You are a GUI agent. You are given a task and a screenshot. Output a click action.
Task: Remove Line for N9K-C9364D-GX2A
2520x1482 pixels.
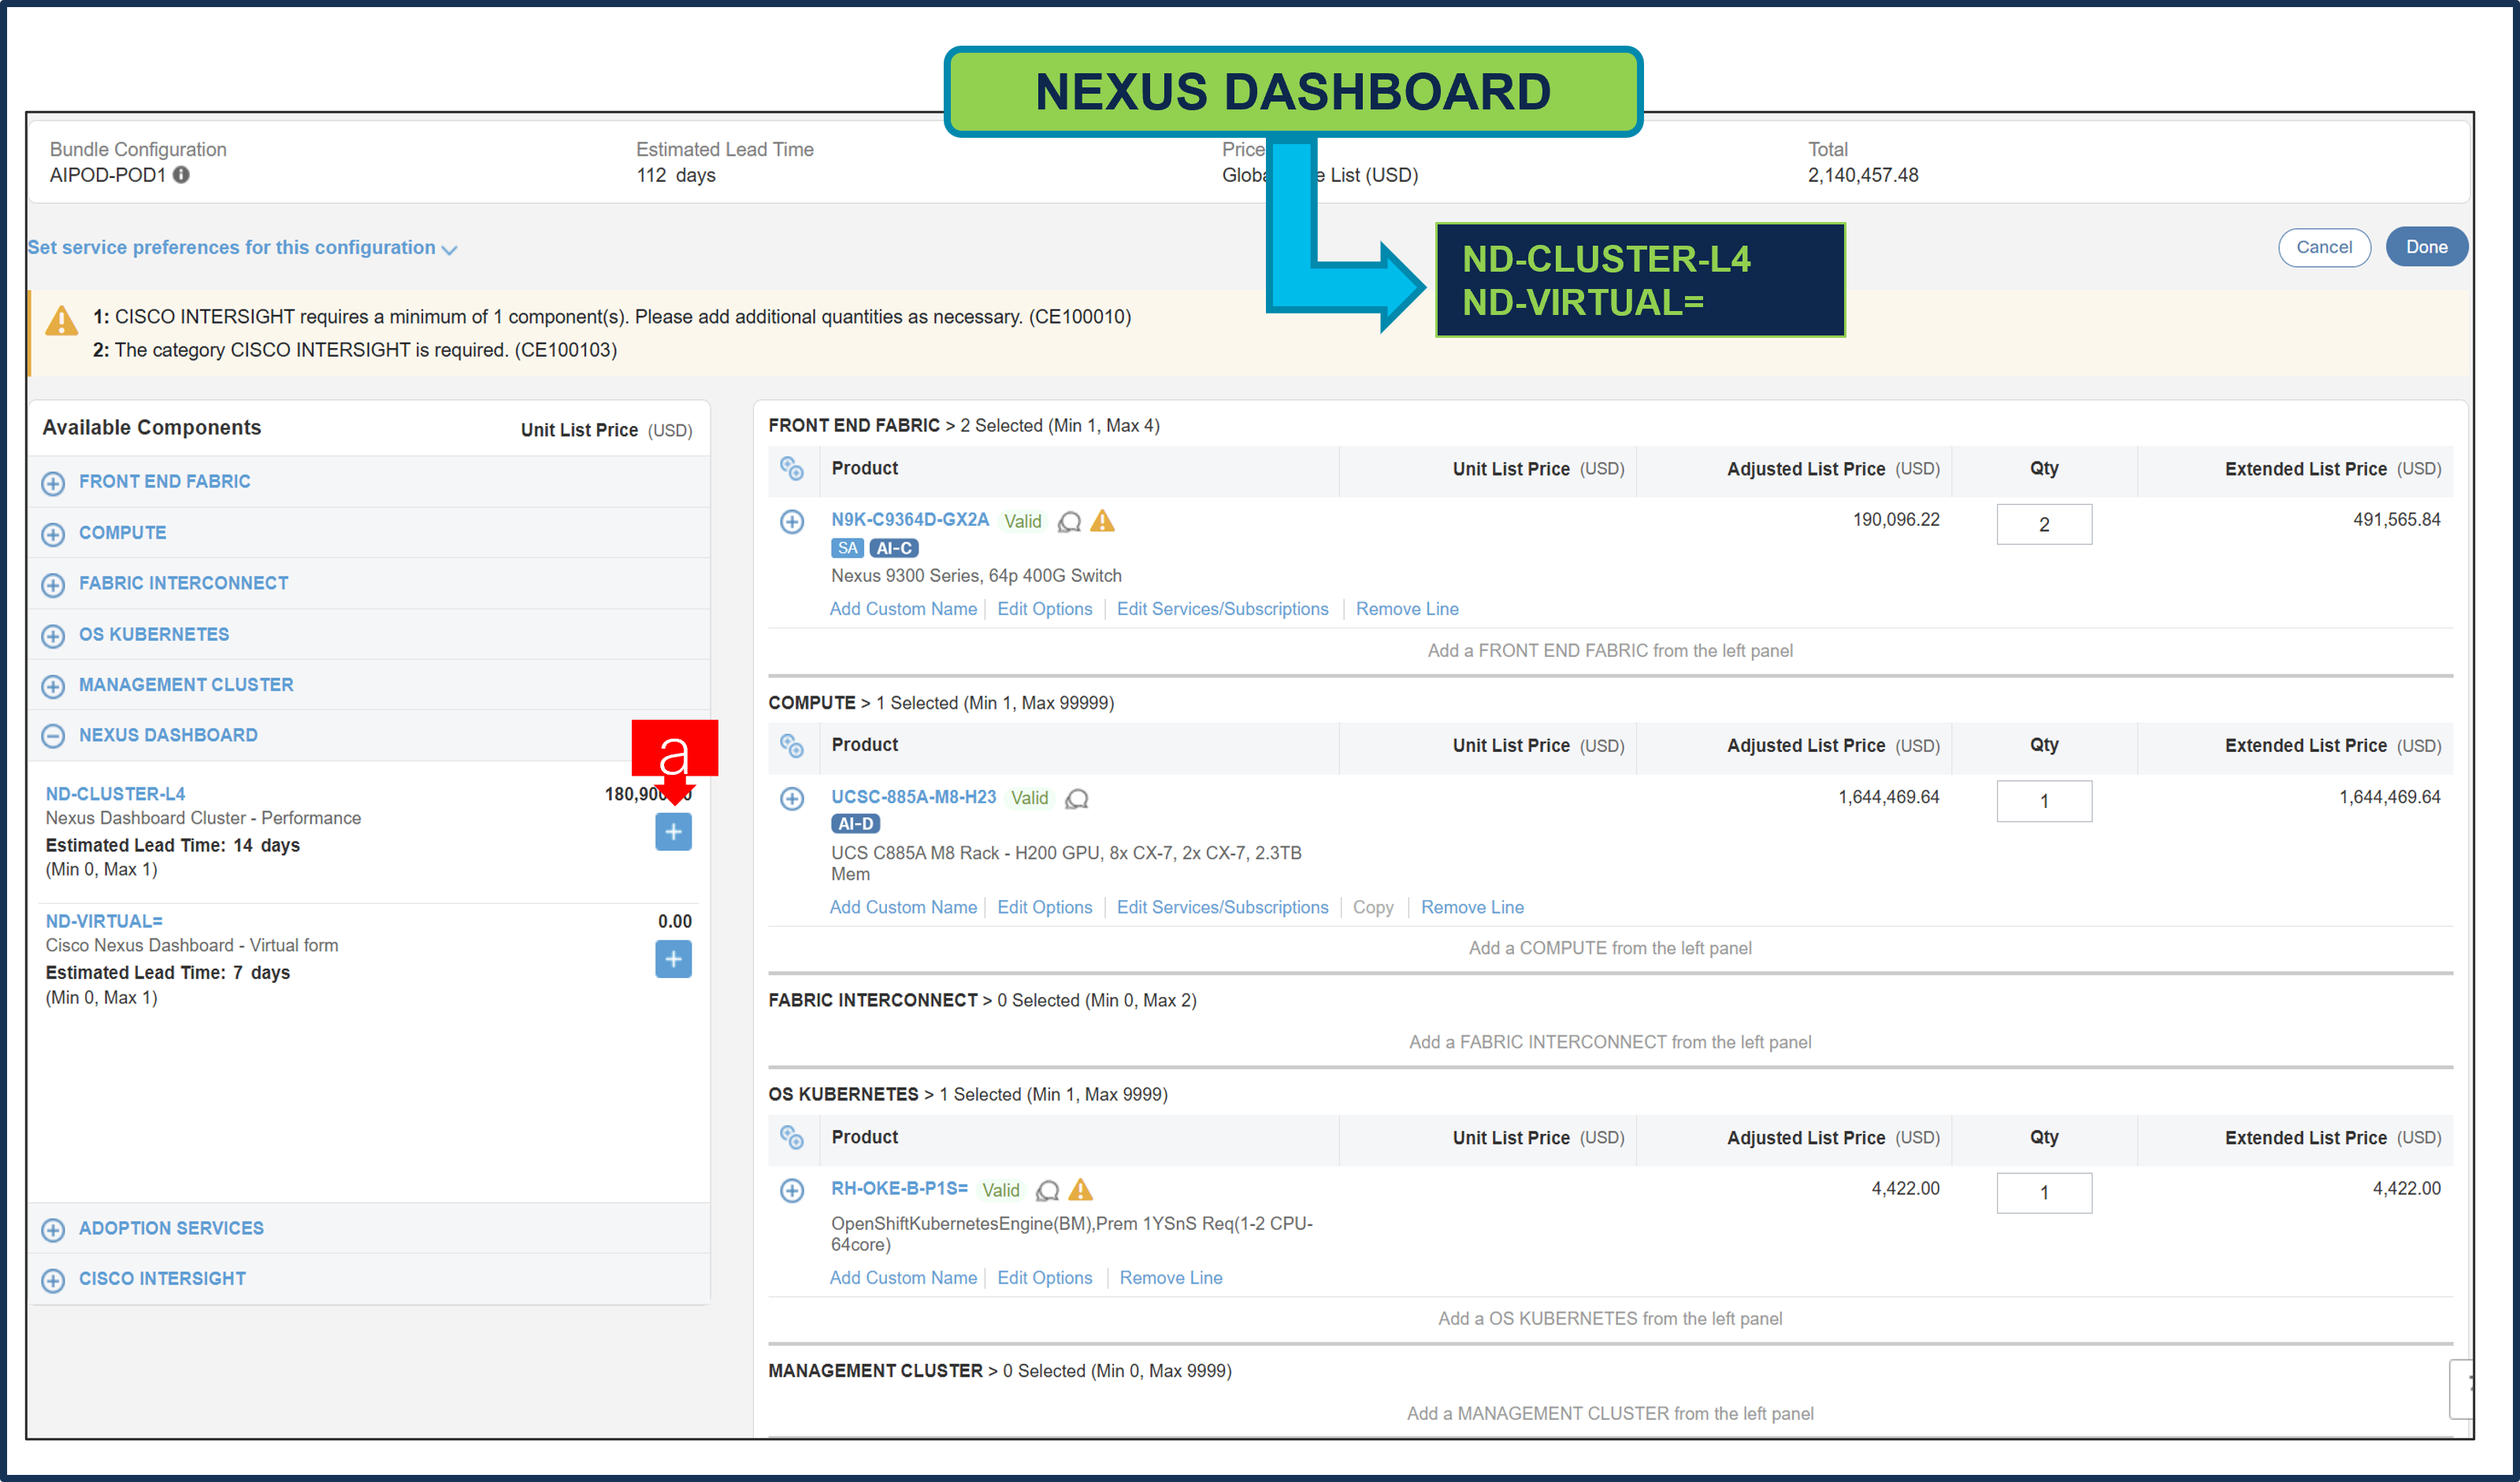tap(1407, 609)
